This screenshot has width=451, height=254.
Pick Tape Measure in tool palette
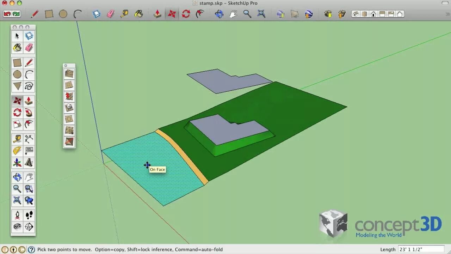coord(17,139)
